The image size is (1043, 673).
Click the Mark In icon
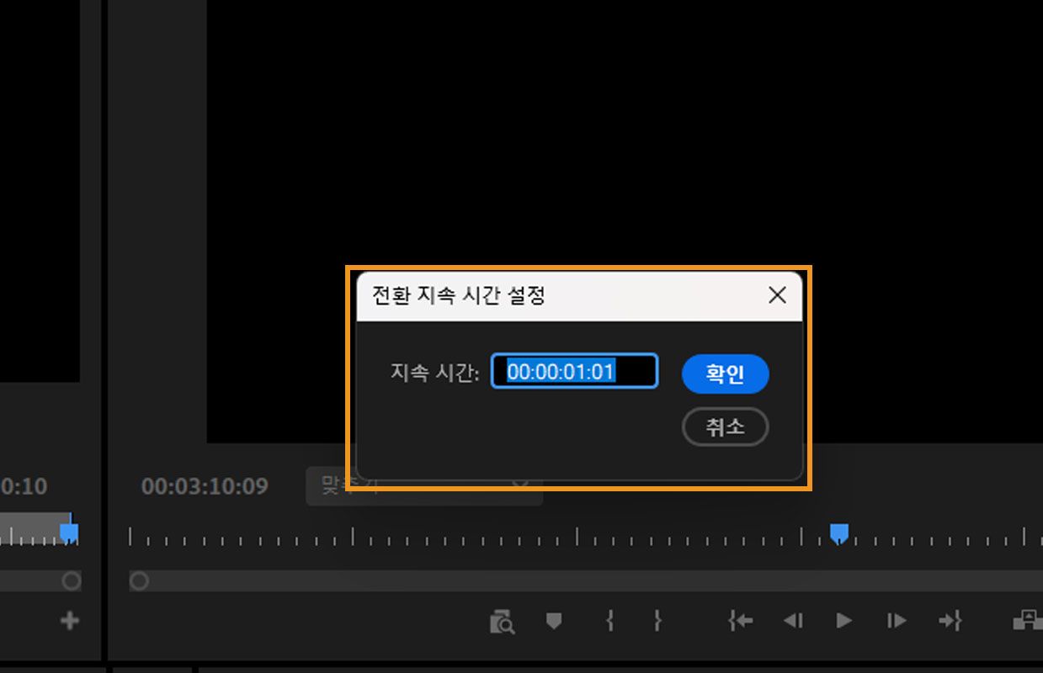point(609,621)
